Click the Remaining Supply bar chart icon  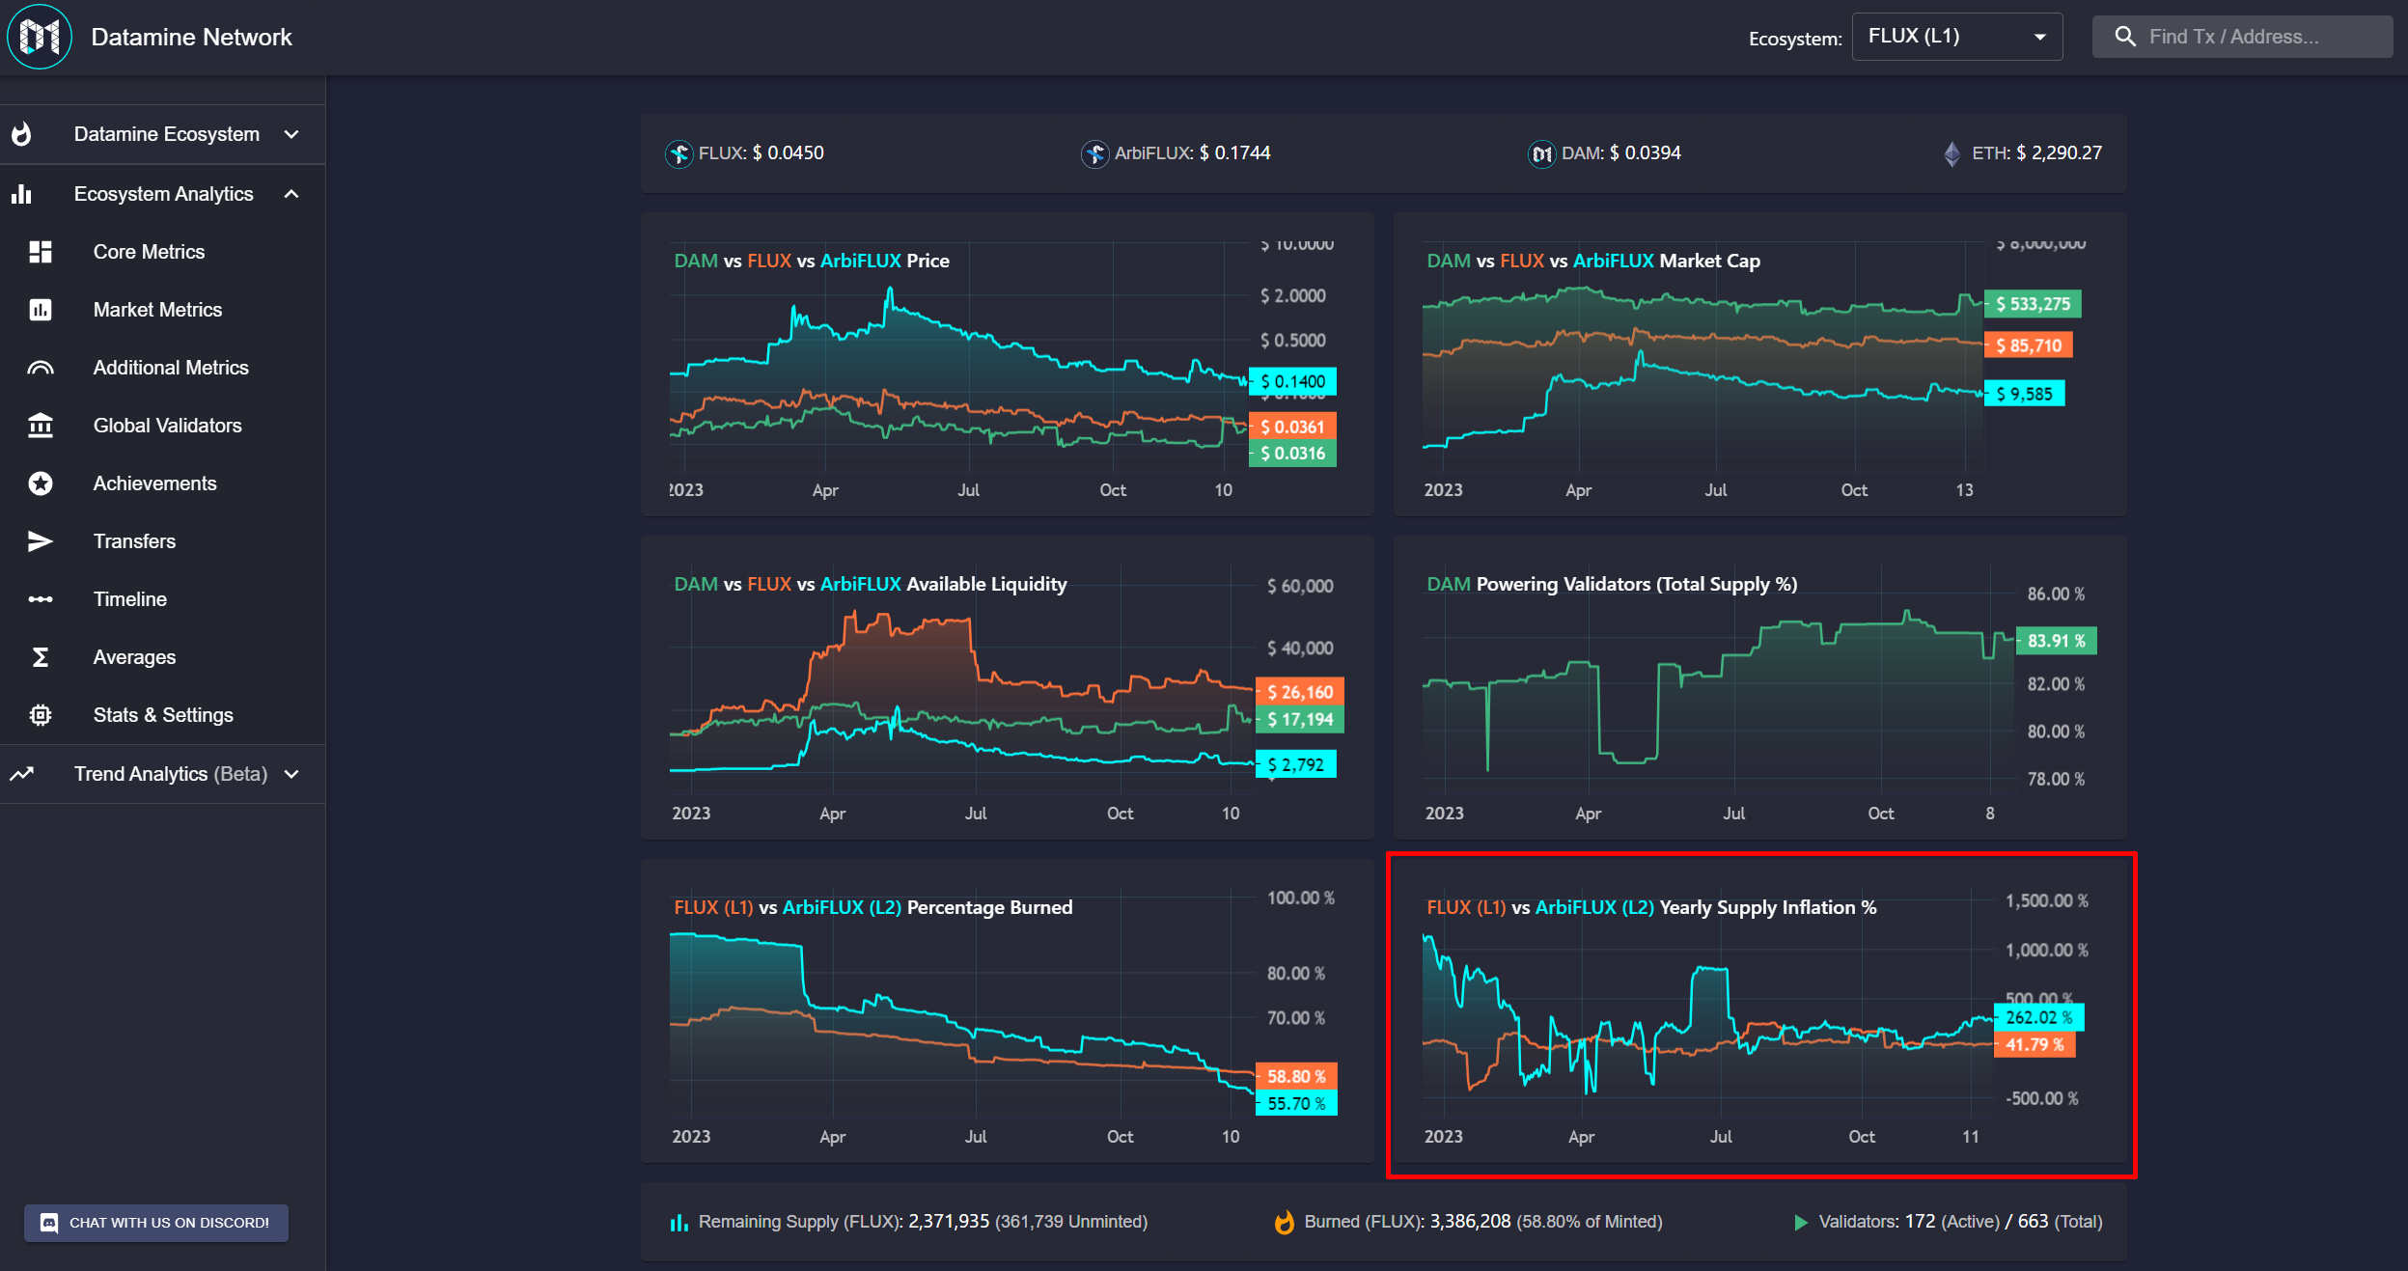tap(679, 1222)
